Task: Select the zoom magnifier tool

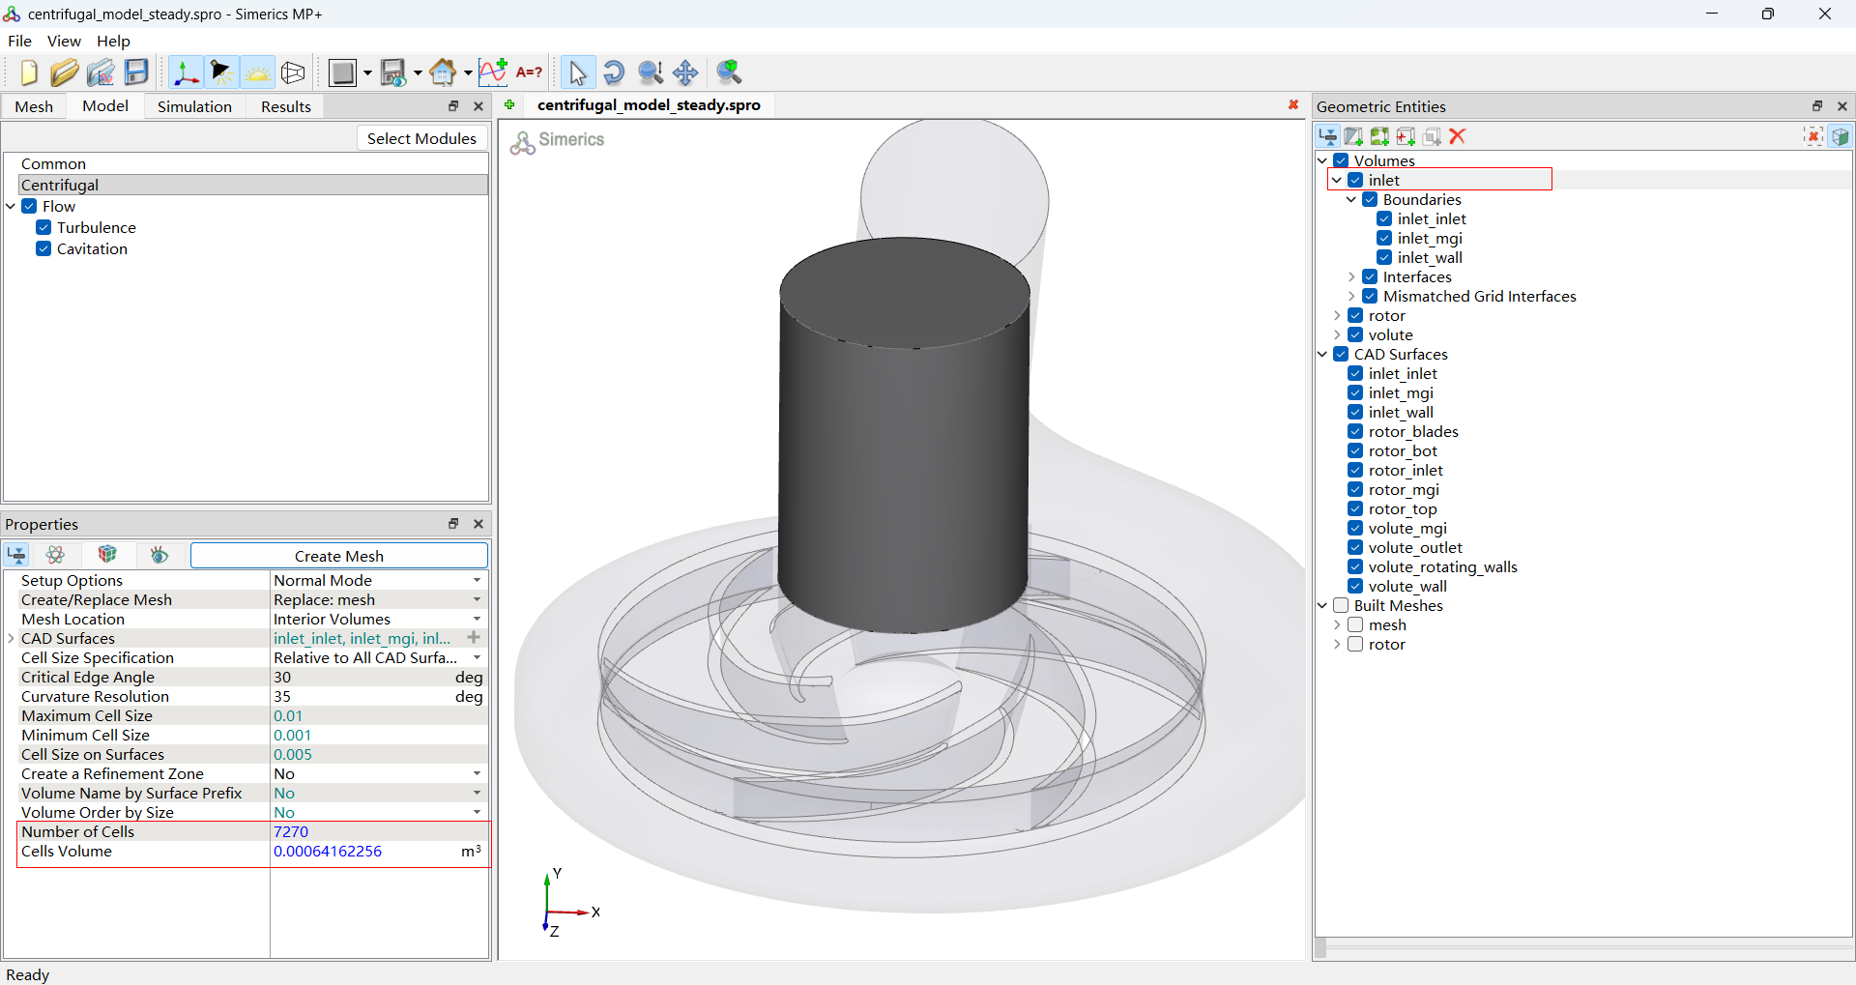Action: pos(650,72)
